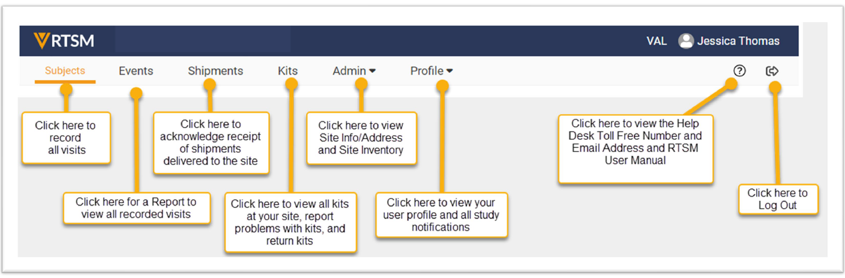This screenshot has width=845, height=278.
Task: Expand the Admin dropdown menu
Action: click(x=354, y=71)
